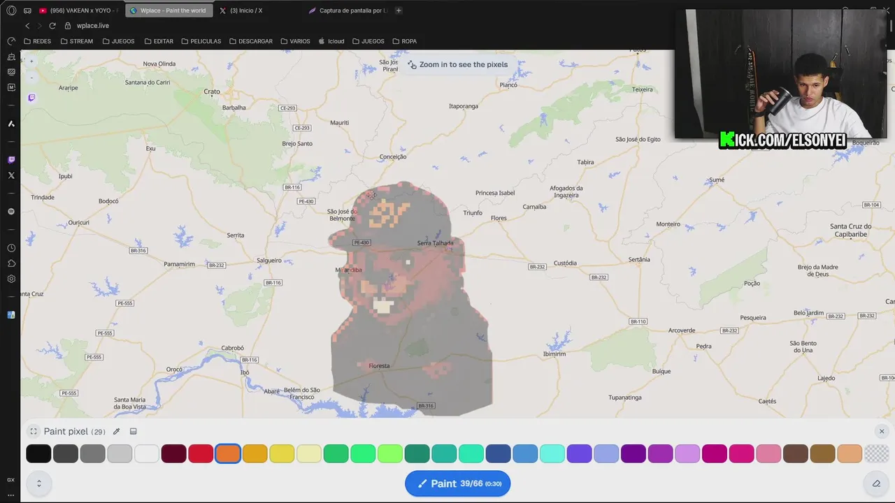Select the dark maroon color swatch
The width and height of the screenshot is (895, 503).
pyautogui.click(x=173, y=453)
